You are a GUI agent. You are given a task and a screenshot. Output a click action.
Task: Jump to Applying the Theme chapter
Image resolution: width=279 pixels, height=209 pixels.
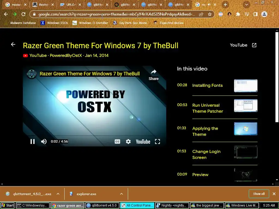point(205,131)
